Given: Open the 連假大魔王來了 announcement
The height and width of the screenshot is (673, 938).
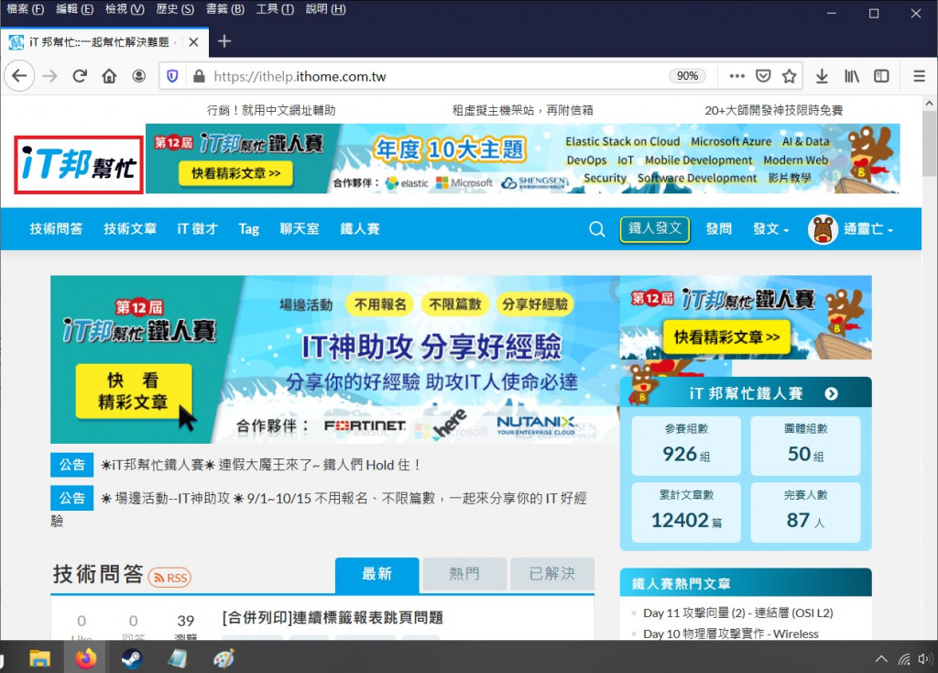Looking at the screenshot, I should 260,465.
